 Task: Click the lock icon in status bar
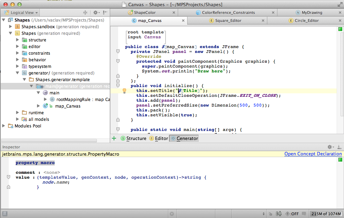(x=270, y=213)
